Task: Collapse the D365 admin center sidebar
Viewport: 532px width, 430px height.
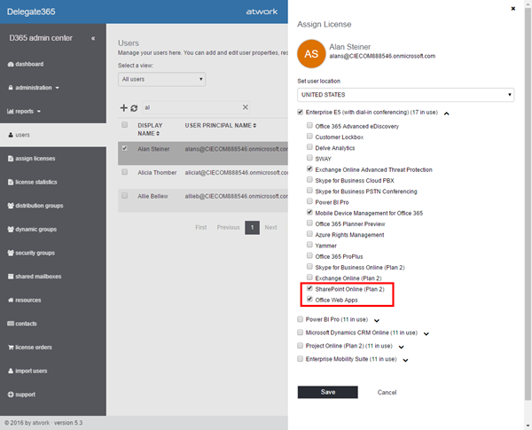Action: point(93,38)
